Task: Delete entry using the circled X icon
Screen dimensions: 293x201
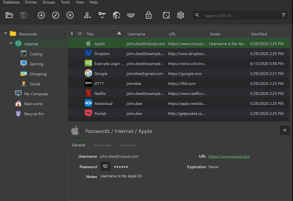Action: point(70,15)
